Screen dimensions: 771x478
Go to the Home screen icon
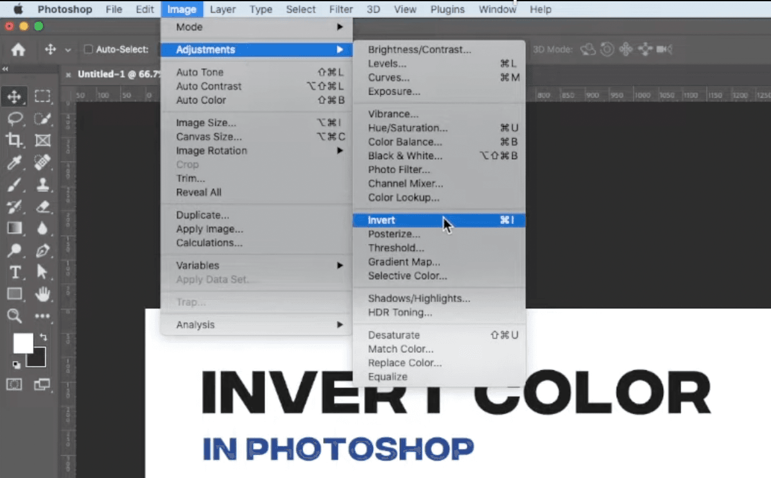pos(19,50)
